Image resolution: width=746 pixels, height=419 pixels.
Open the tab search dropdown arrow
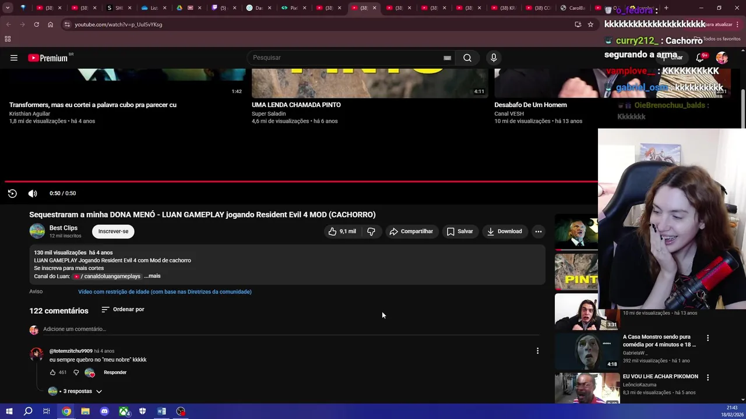(x=8, y=8)
